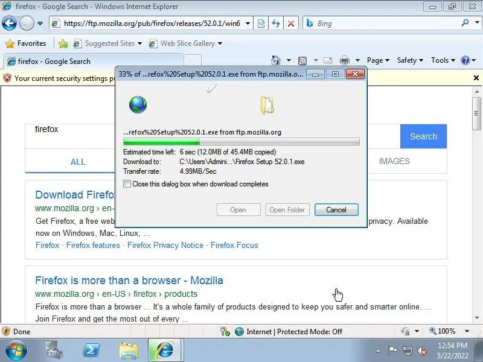This screenshot has width=483, height=362.
Task: Click the RSS Feeds icon
Action: pyautogui.click(x=302, y=61)
